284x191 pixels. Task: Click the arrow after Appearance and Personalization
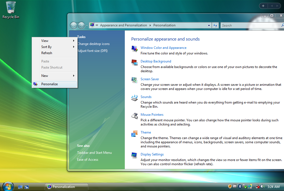[x=150, y=25]
